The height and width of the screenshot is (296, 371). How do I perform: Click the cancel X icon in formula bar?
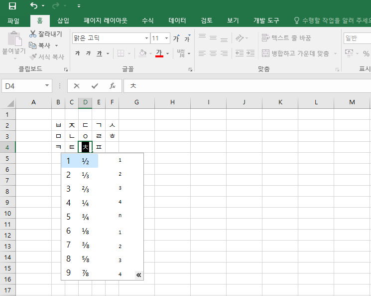76,86
